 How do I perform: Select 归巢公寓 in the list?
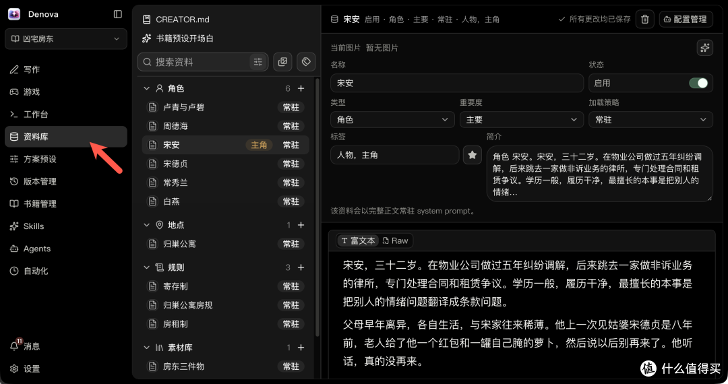[x=225, y=244]
